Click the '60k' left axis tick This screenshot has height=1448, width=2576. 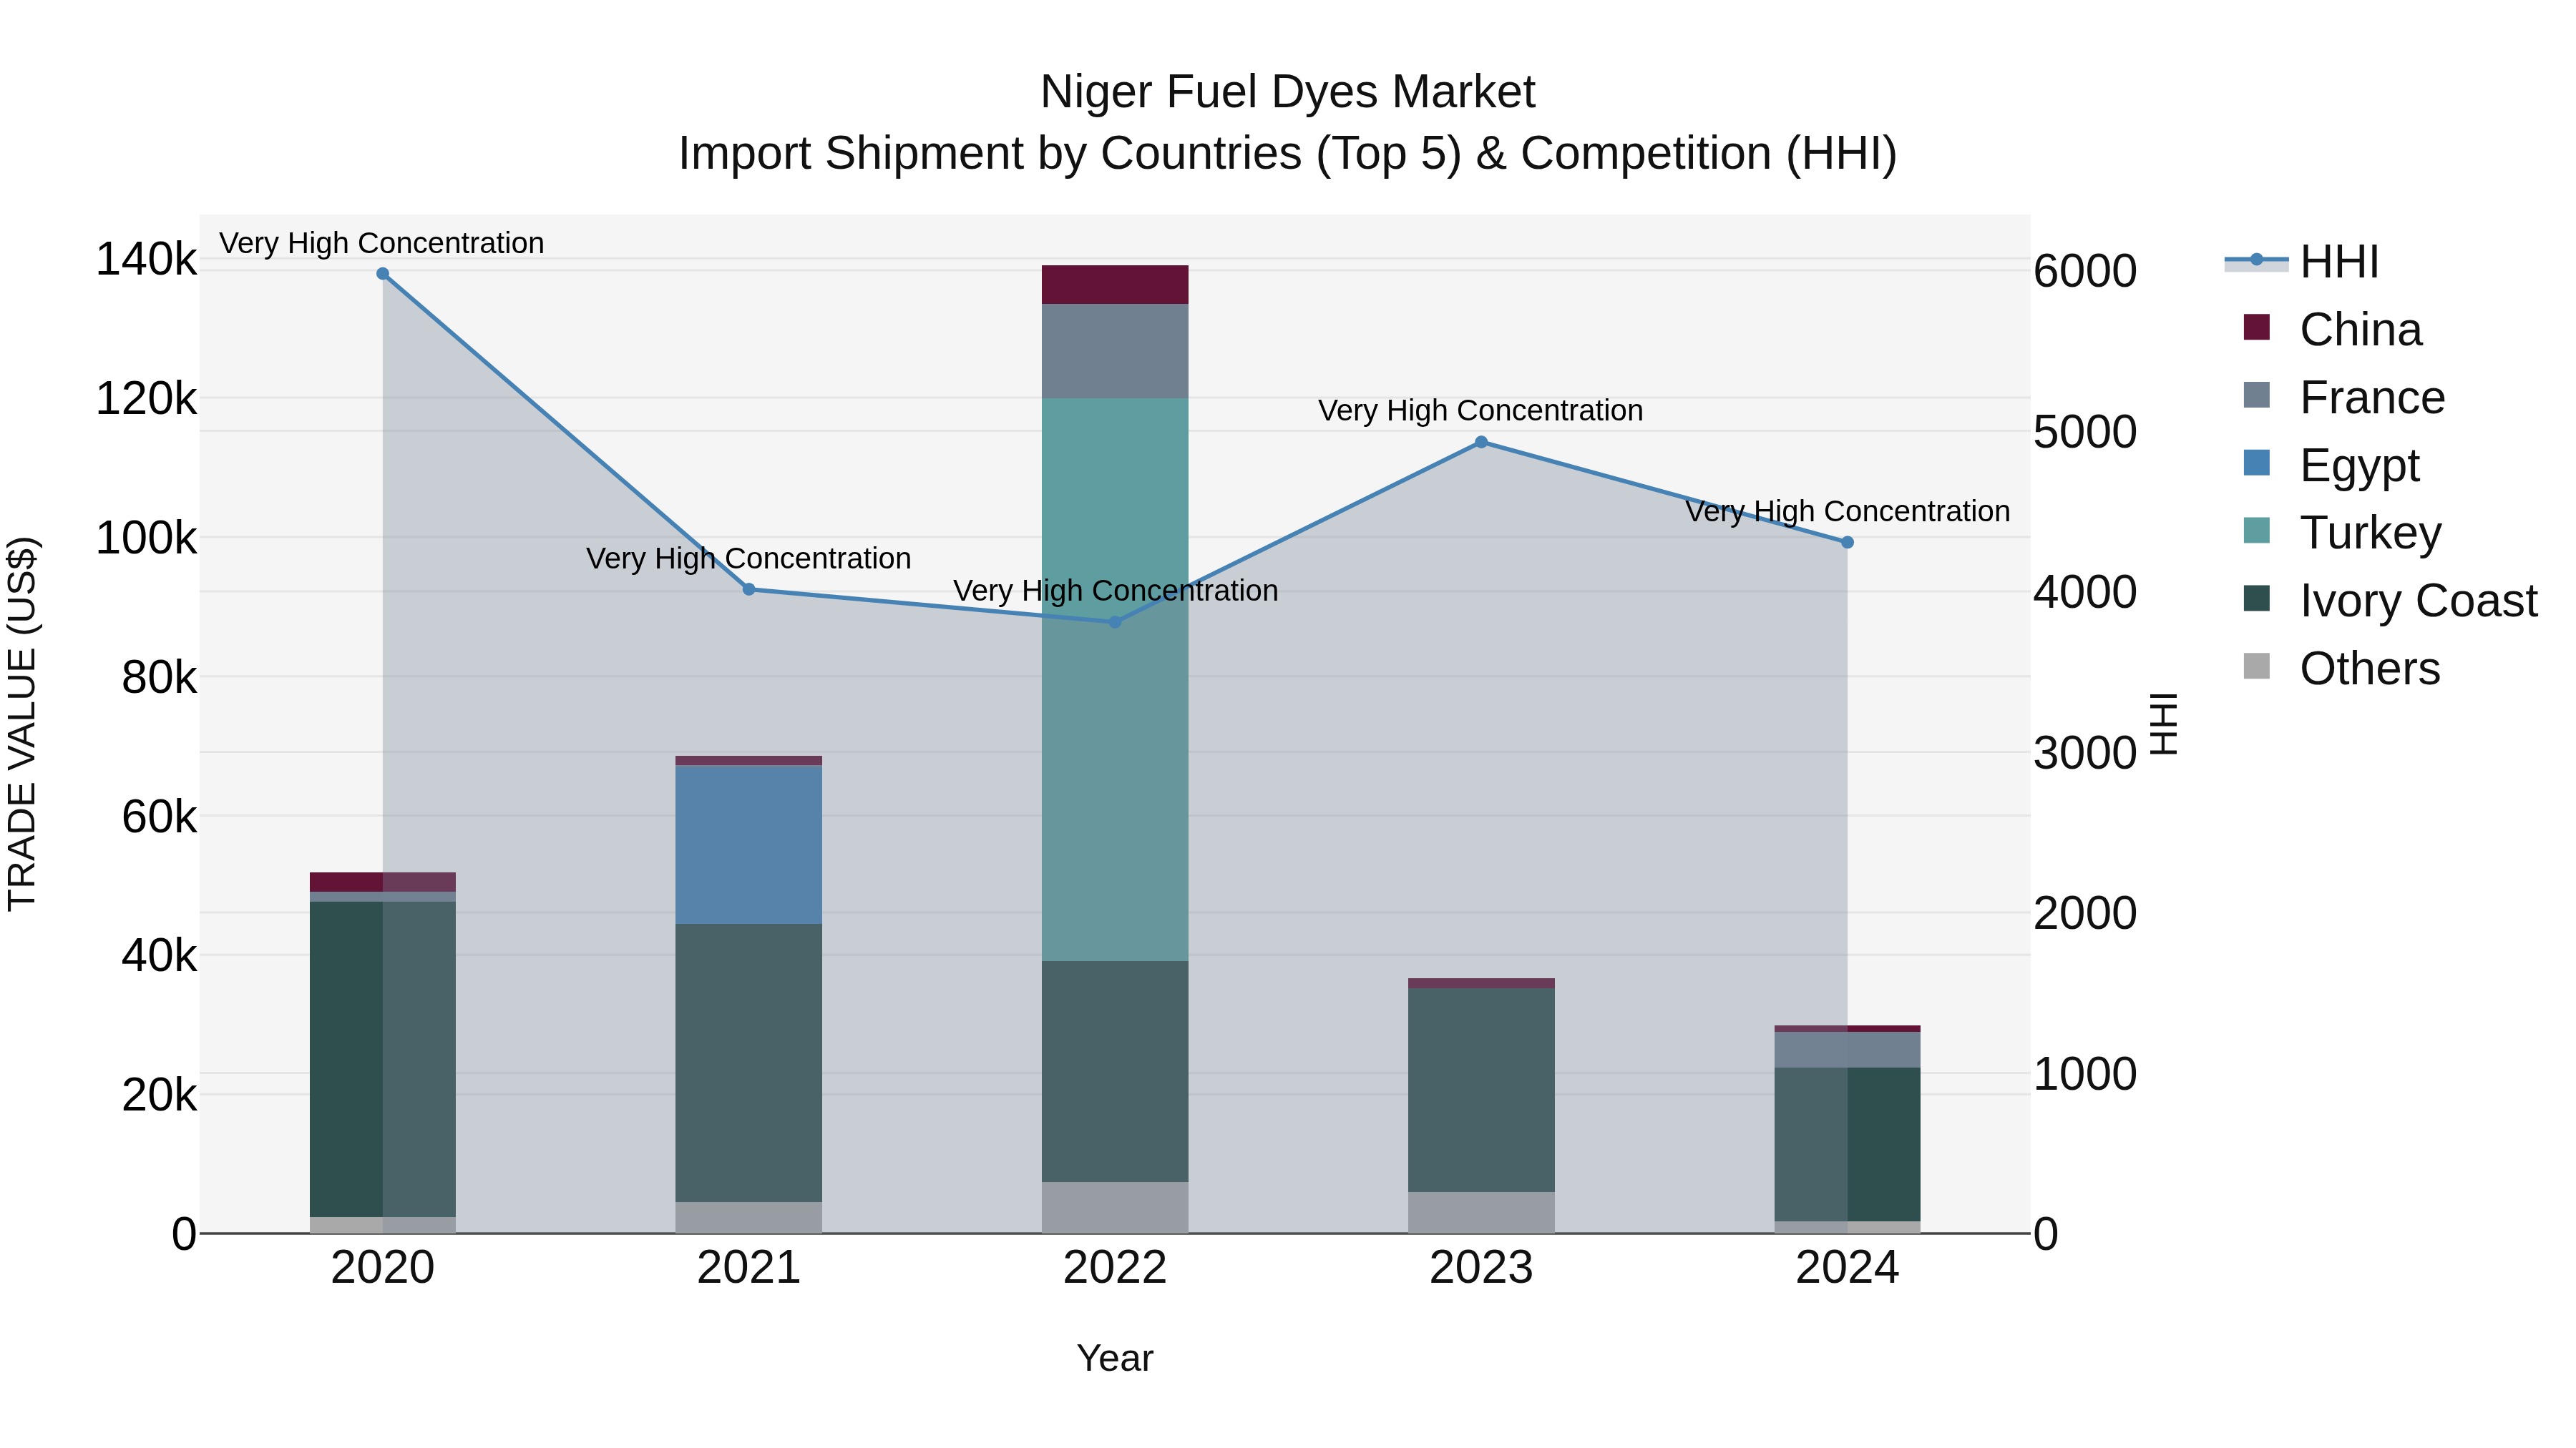pyautogui.click(x=159, y=817)
